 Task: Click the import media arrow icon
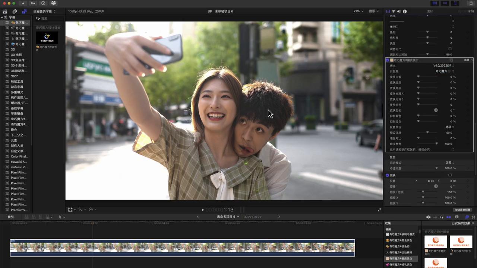pos(23,3)
